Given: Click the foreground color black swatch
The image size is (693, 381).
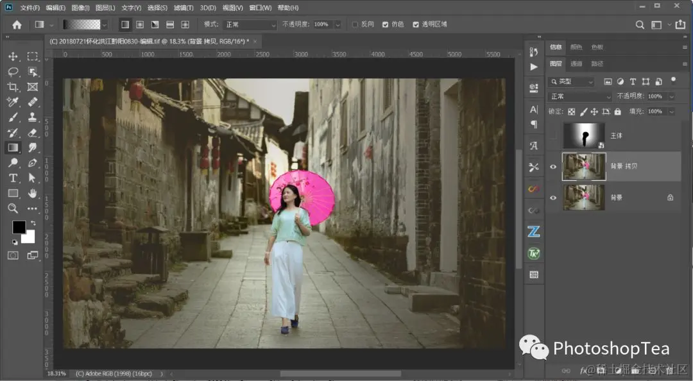Looking at the screenshot, I should pyautogui.click(x=19, y=227).
